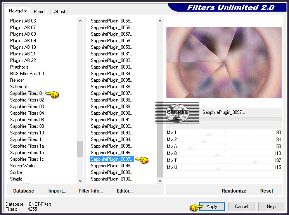Select Sapphire Filters 11
The image size is (289, 215).
coord(27,139)
